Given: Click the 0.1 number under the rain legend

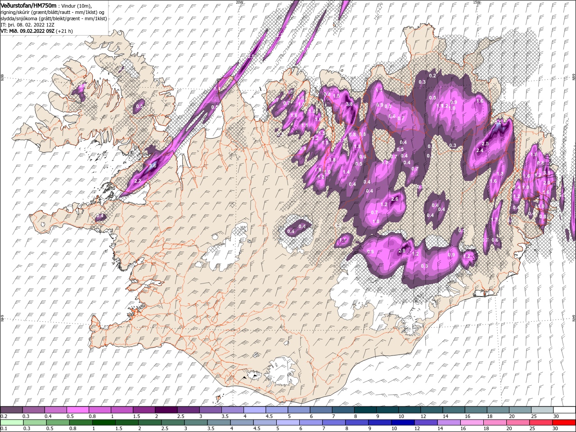Looking at the screenshot, I should pos(3,429).
